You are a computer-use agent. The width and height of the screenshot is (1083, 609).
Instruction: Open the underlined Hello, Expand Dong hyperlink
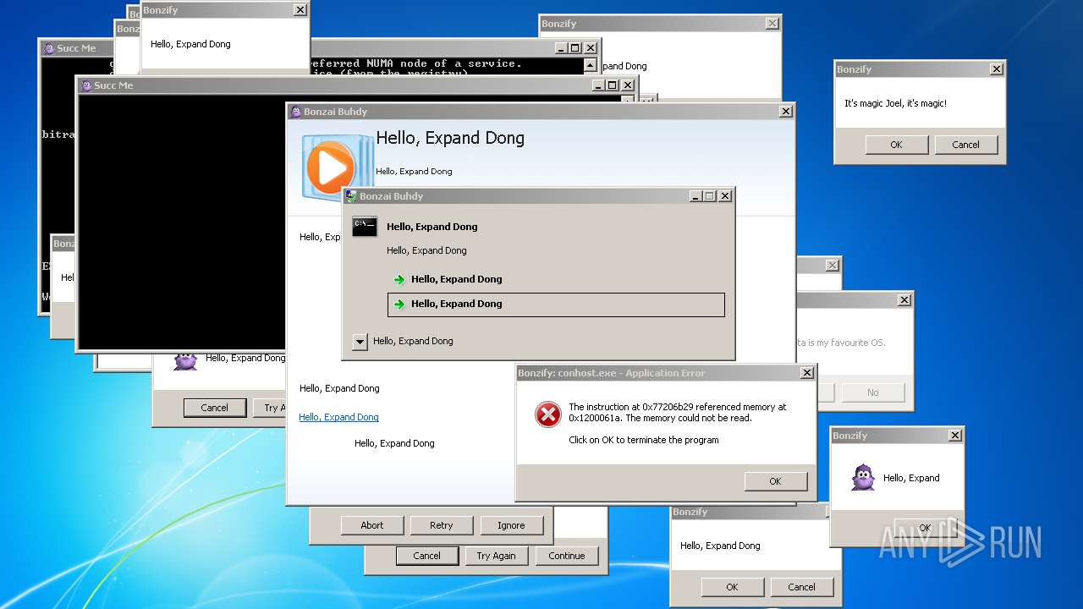[338, 417]
